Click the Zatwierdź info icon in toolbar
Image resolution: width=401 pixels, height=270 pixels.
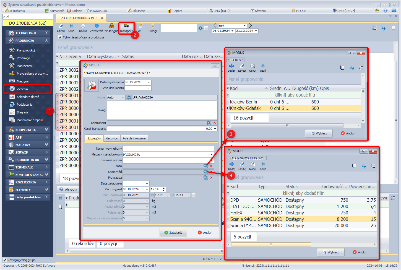coord(97,26)
